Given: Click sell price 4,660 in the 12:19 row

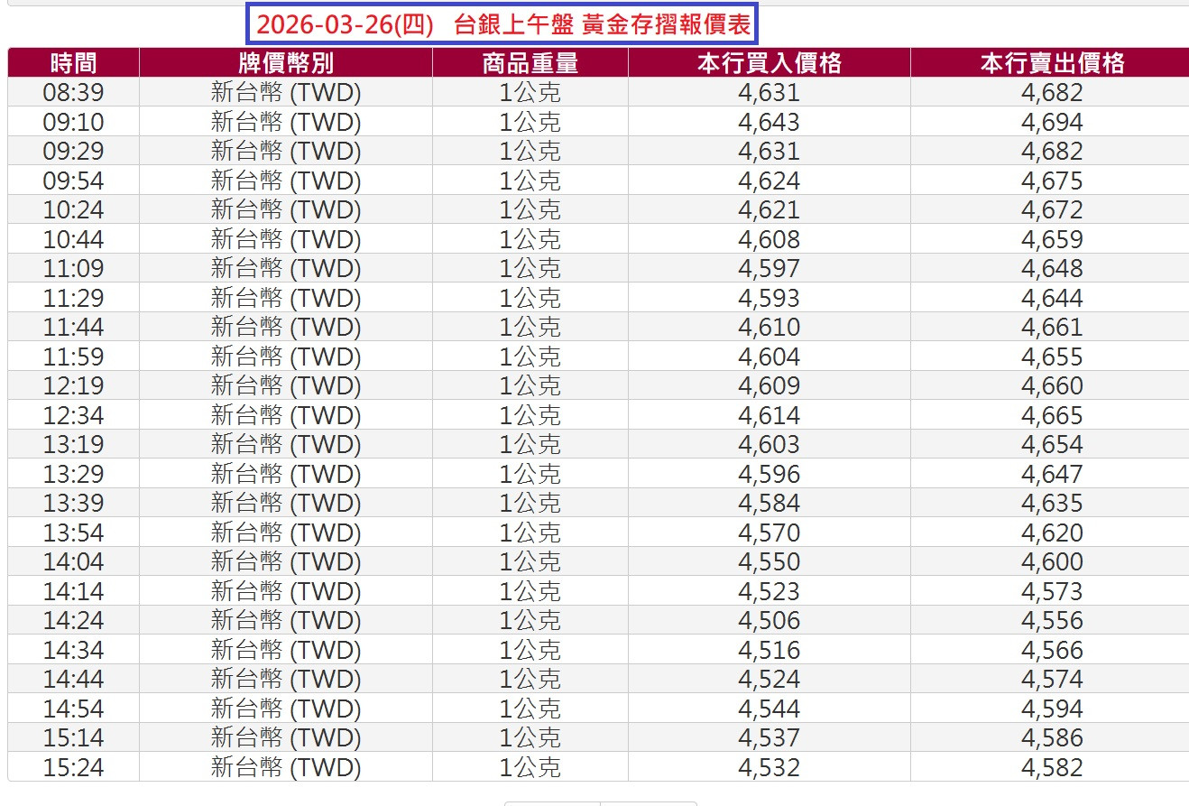Looking at the screenshot, I should [x=1052, y=385].
